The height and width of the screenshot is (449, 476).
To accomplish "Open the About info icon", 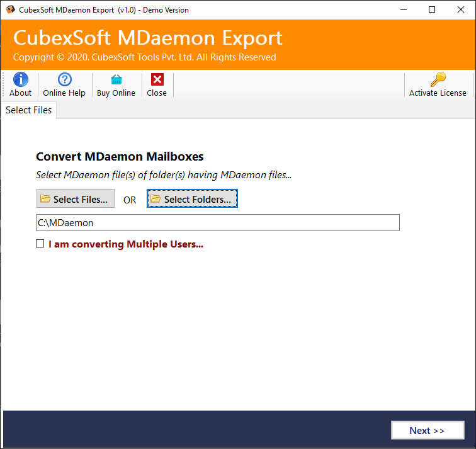I will pos(20,79).
